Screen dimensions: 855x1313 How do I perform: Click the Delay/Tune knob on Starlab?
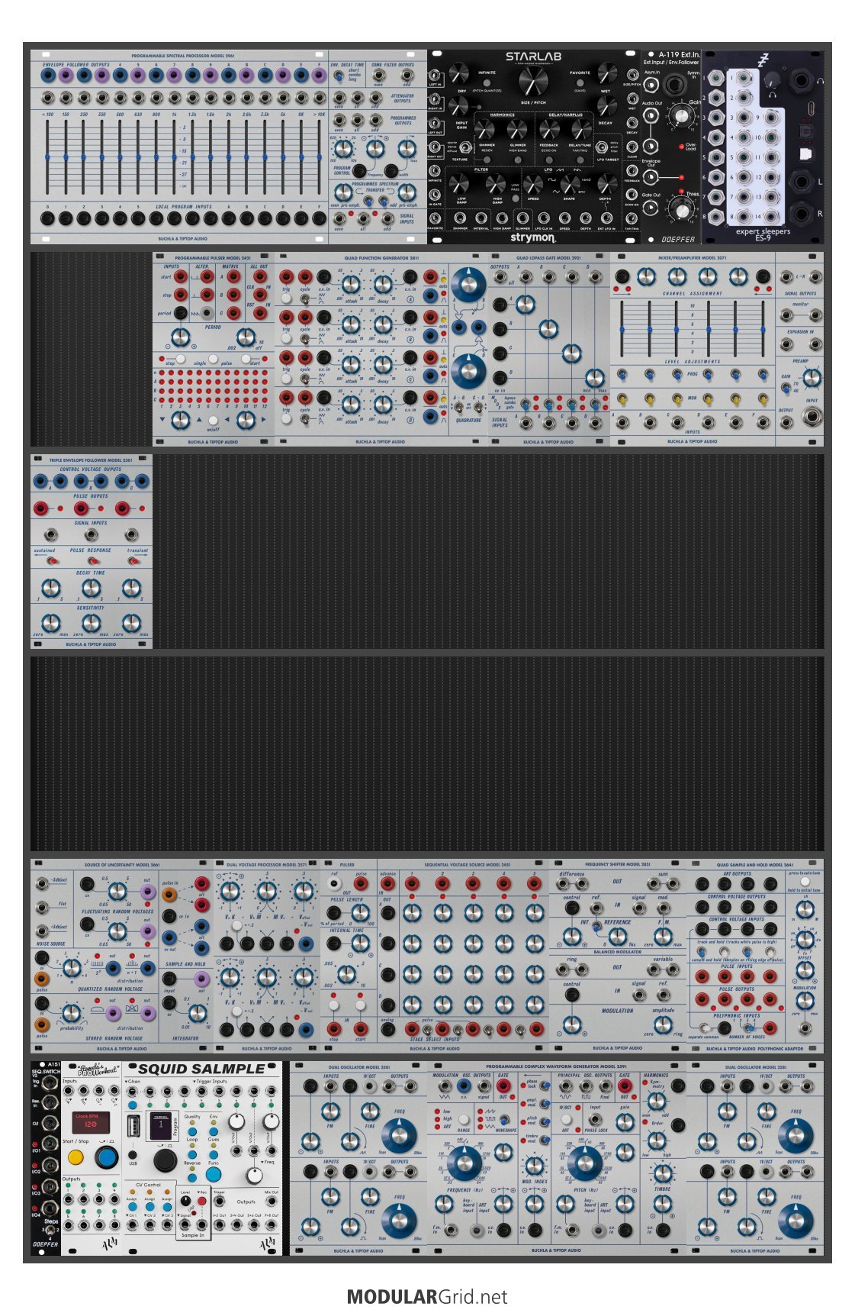[x=580, y=130]
